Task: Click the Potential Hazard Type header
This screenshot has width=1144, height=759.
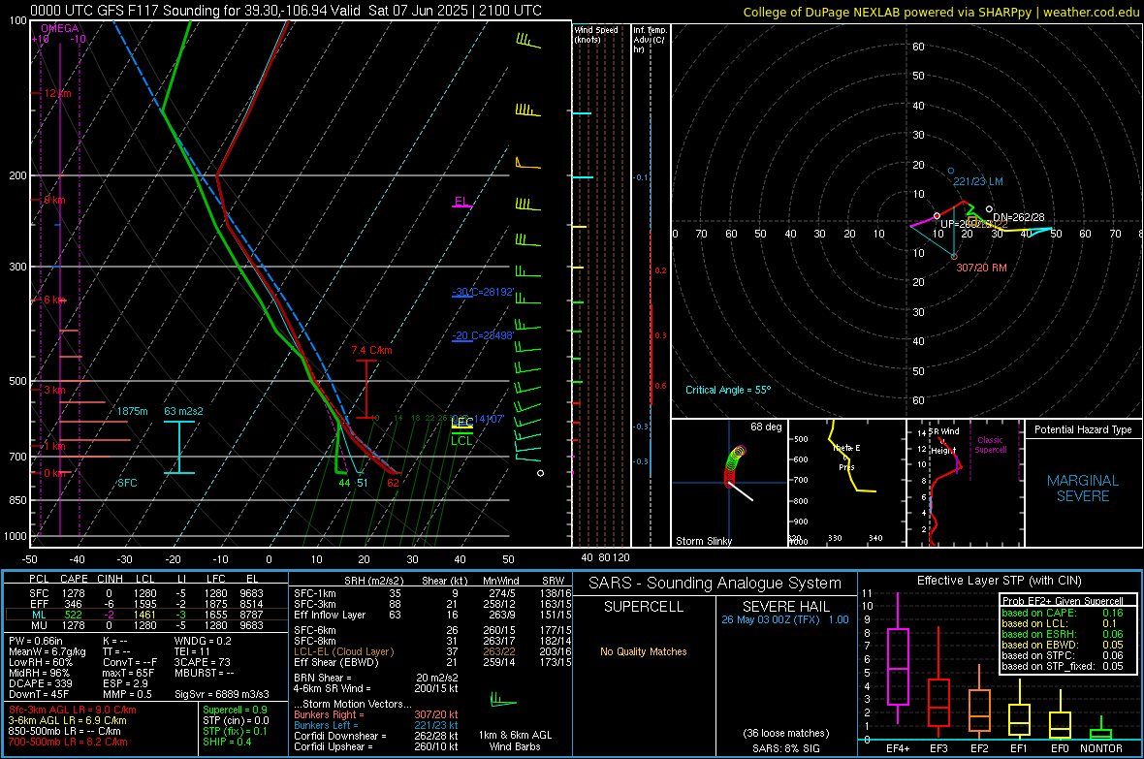Action: [1083, 429]
